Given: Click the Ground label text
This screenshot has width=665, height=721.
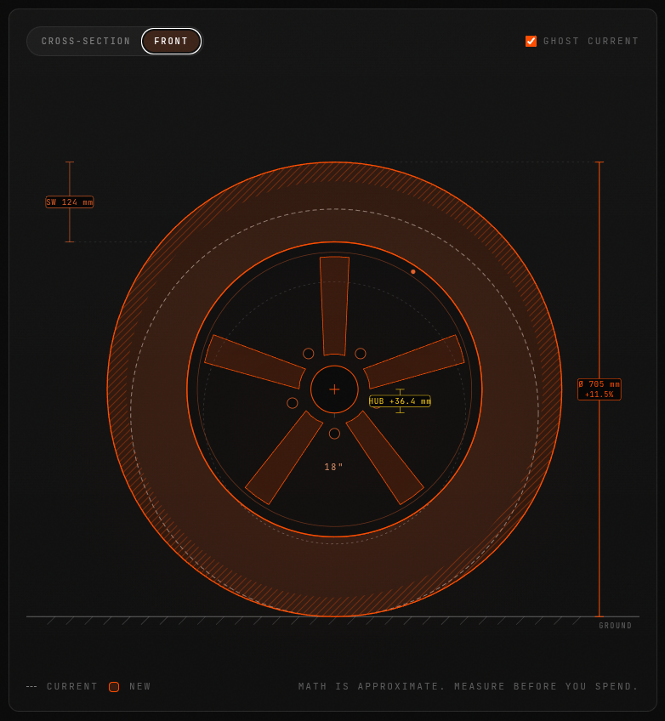Looking at the screenshot, I should point(616,626).
